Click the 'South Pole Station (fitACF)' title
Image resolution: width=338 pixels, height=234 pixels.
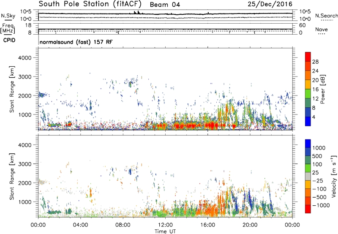tap(90, 4)
